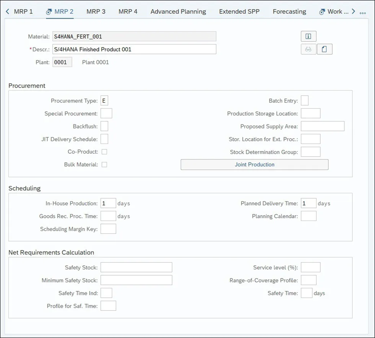Open the truncated Work ... tab
Image resolution: width=375 pixels, height=338 pixels.
pos(334,11)
